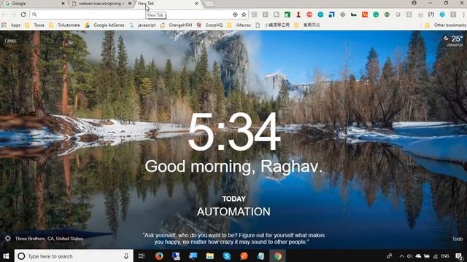Launch Firefox from the taskbar
Viewport: 467px width, 262px height.
click(x=159, y=255)
